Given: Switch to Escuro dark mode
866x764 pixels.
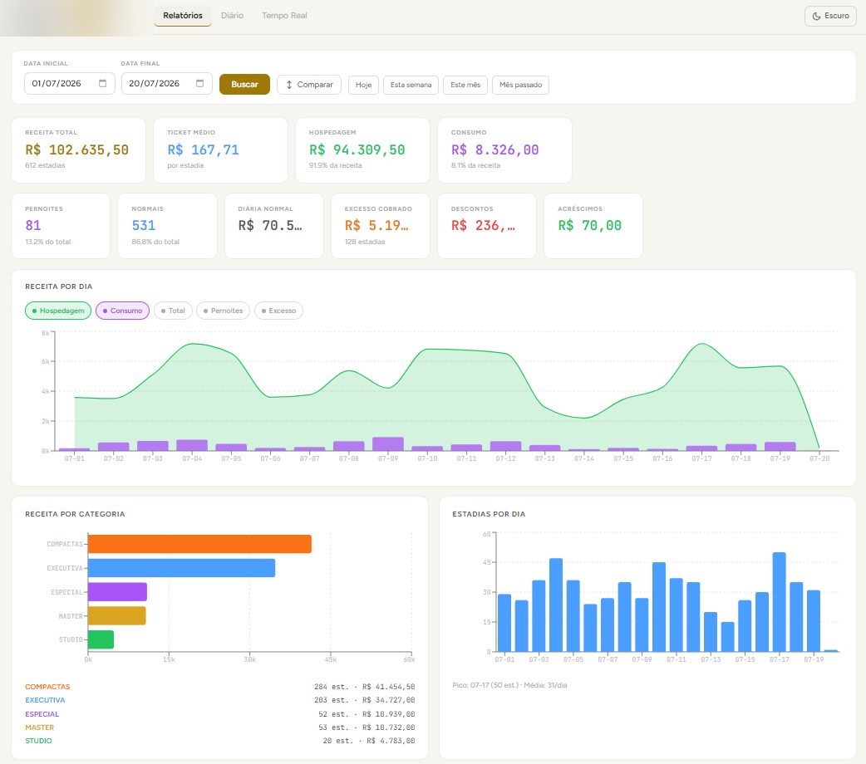Looking at the screenshot, I should pyautogui.click(x=830, y=16).
